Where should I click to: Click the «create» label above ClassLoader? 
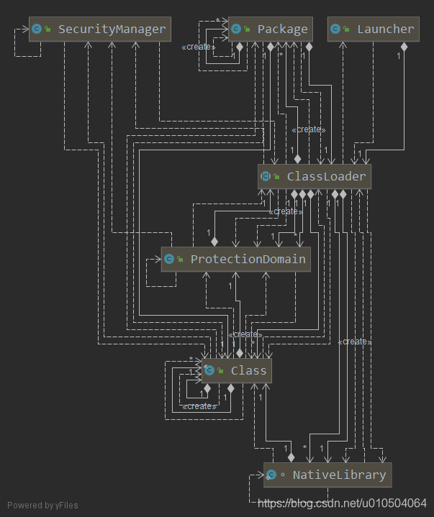pyautogui.click(x=309, y=129)
